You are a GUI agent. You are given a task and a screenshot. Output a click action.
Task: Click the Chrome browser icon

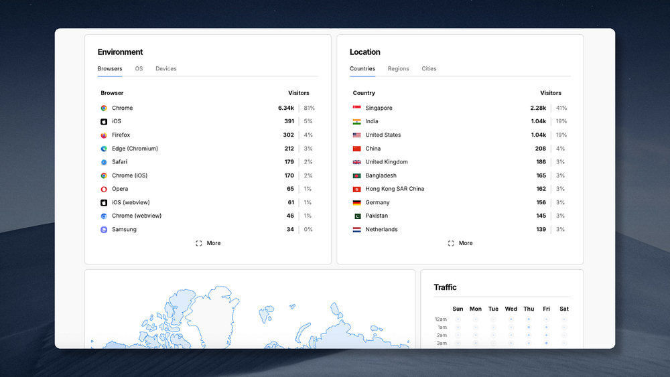coord(104,108)
